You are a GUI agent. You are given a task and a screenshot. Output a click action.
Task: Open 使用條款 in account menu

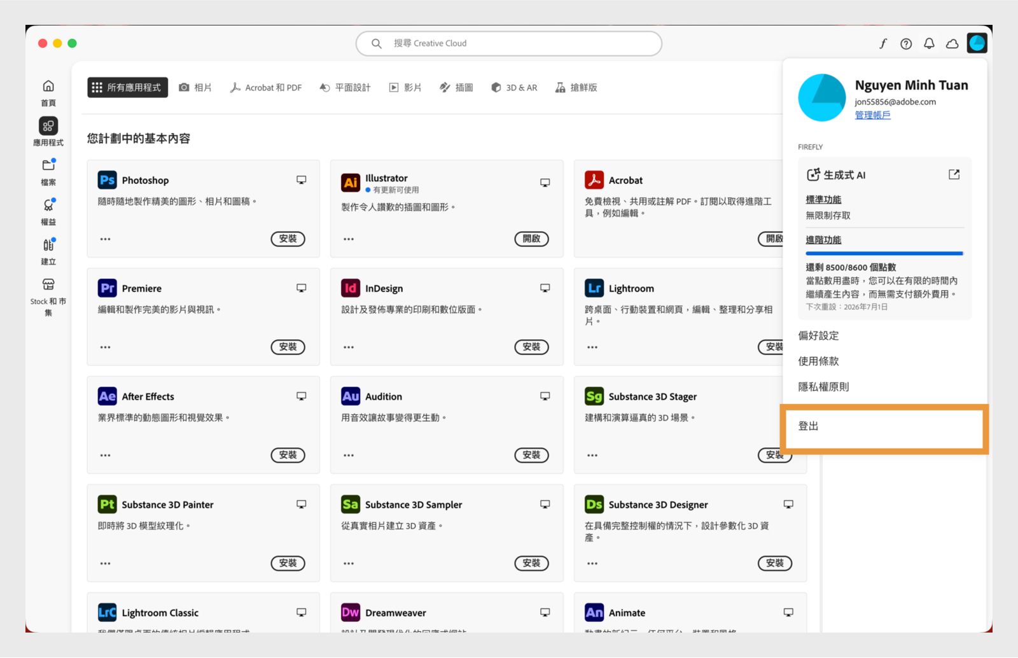click(818, 361)
